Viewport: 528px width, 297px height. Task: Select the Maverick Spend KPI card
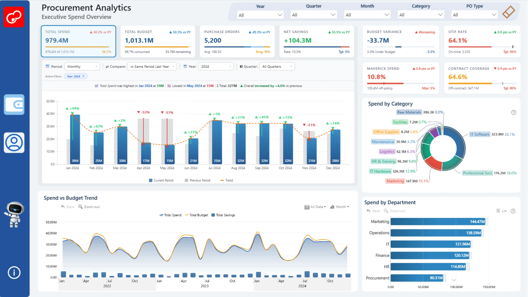[x=401, y=78]
